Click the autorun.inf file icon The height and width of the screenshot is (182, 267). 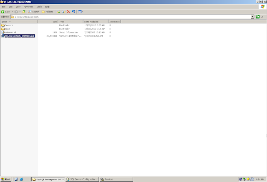(x=3, y=32)
